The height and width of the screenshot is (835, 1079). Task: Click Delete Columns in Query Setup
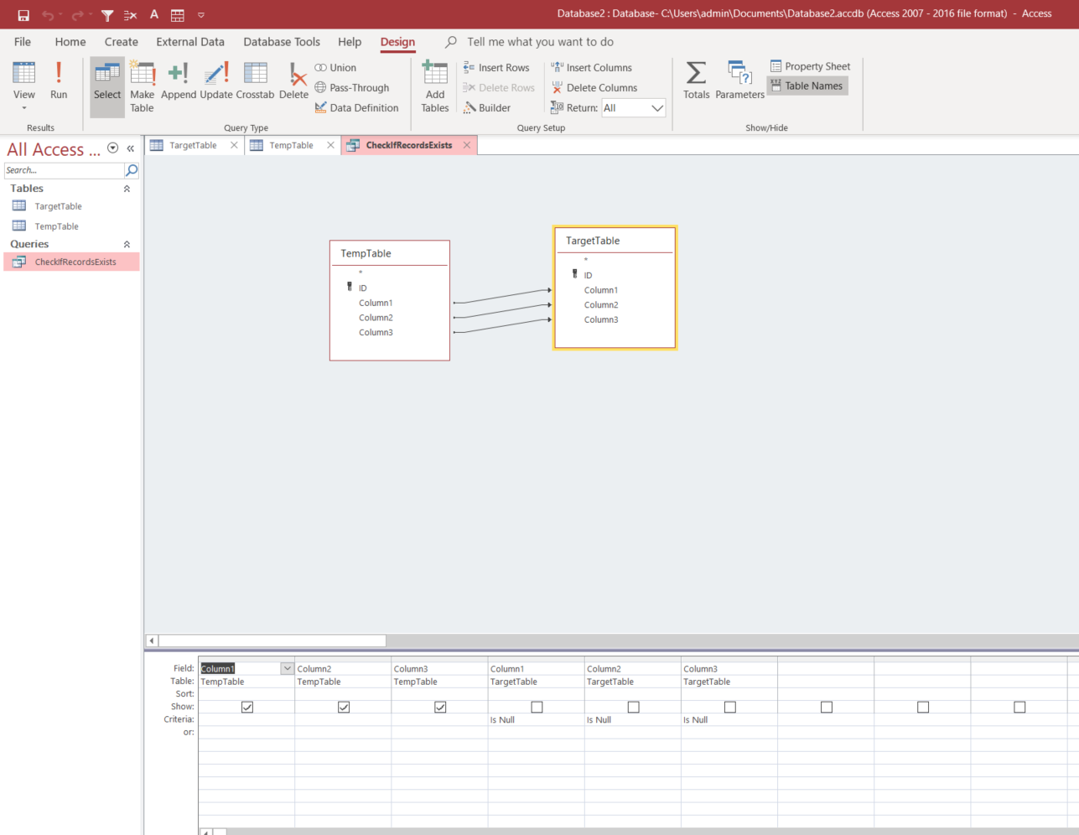tap(594, 88)
